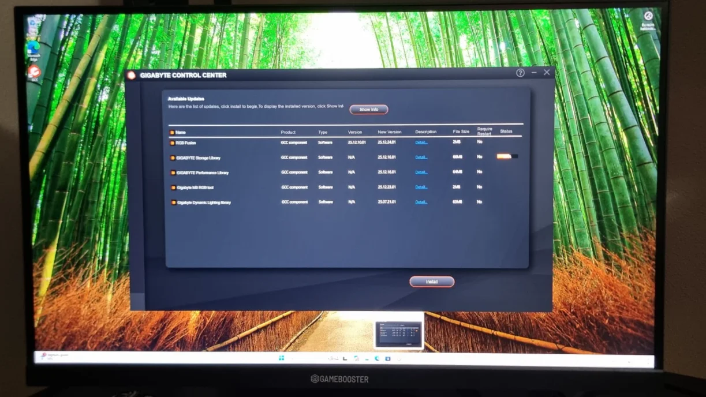Click the Status column header
The width and height of the screenshot is (706, 397).
pos(506,132)
